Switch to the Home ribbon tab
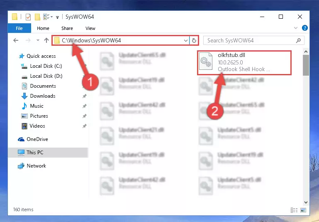The image size is (319, 222). pyautogui.click(x=43, y=28)
